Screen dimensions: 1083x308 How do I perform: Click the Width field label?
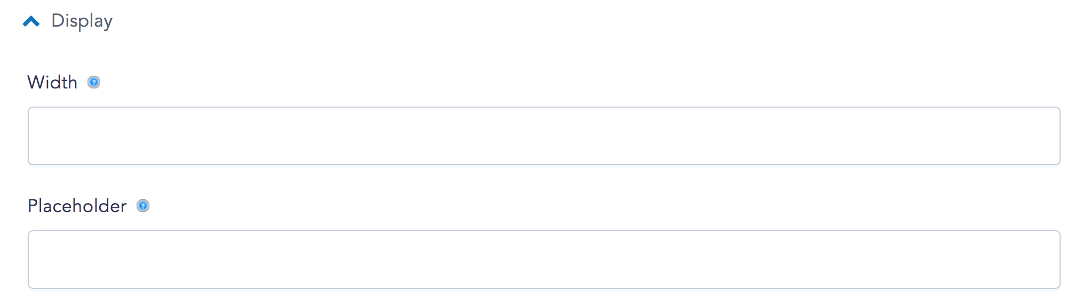pyautogui.click(x=52, y=82)
